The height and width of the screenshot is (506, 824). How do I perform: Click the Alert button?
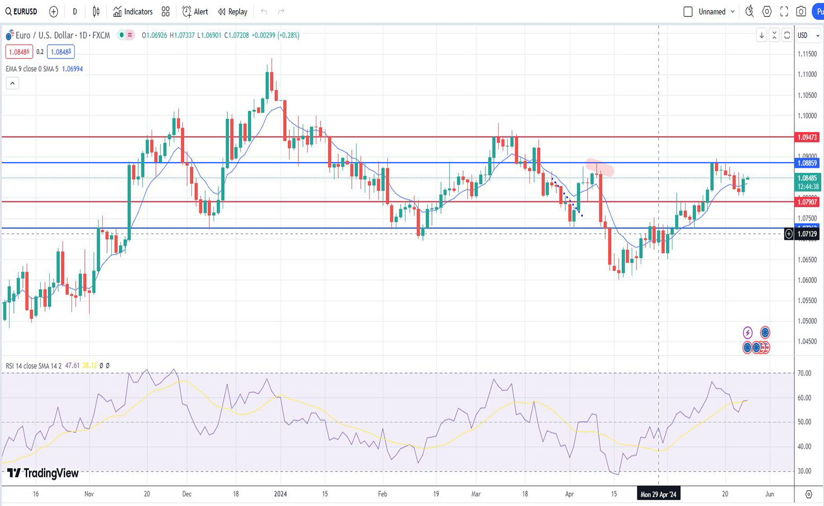click(195, 12)
